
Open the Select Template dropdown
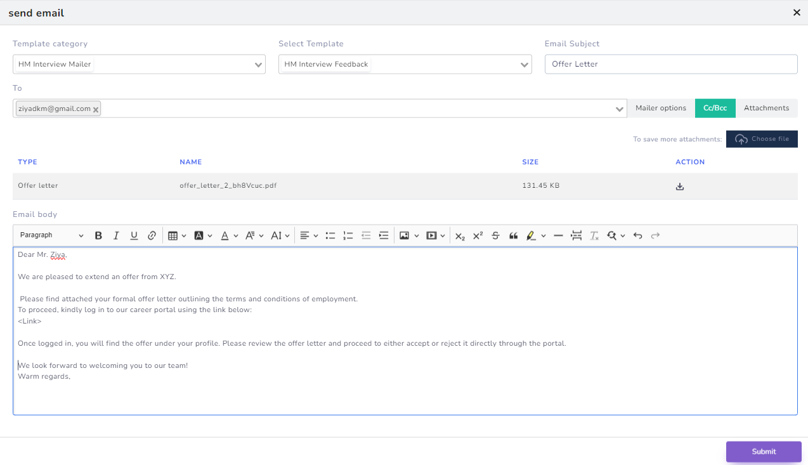click(405, 64)
